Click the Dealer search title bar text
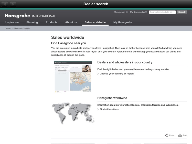 click(x=96, y=4)
